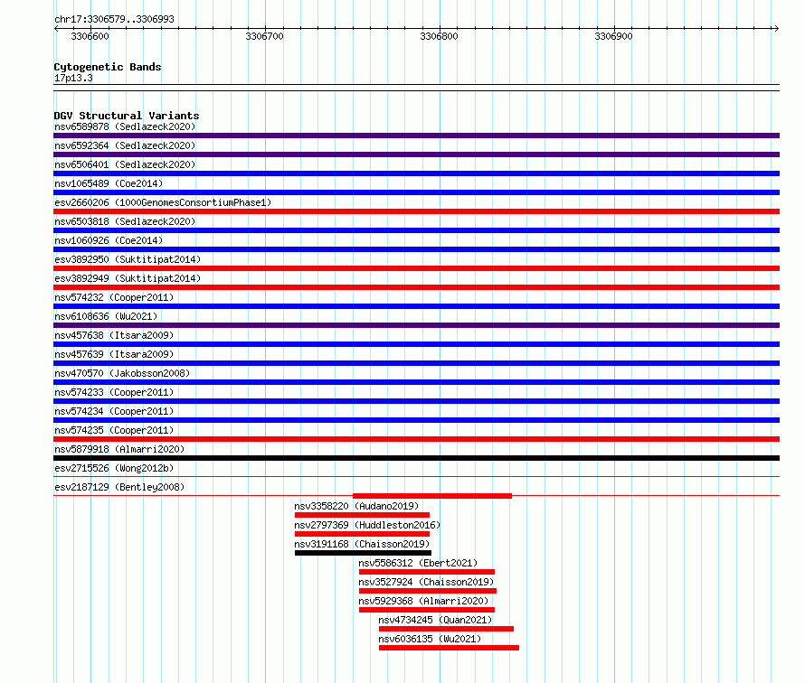Select the purple bar under nsv6108636
The image size is (805, 683).
(x=416, y=325)
